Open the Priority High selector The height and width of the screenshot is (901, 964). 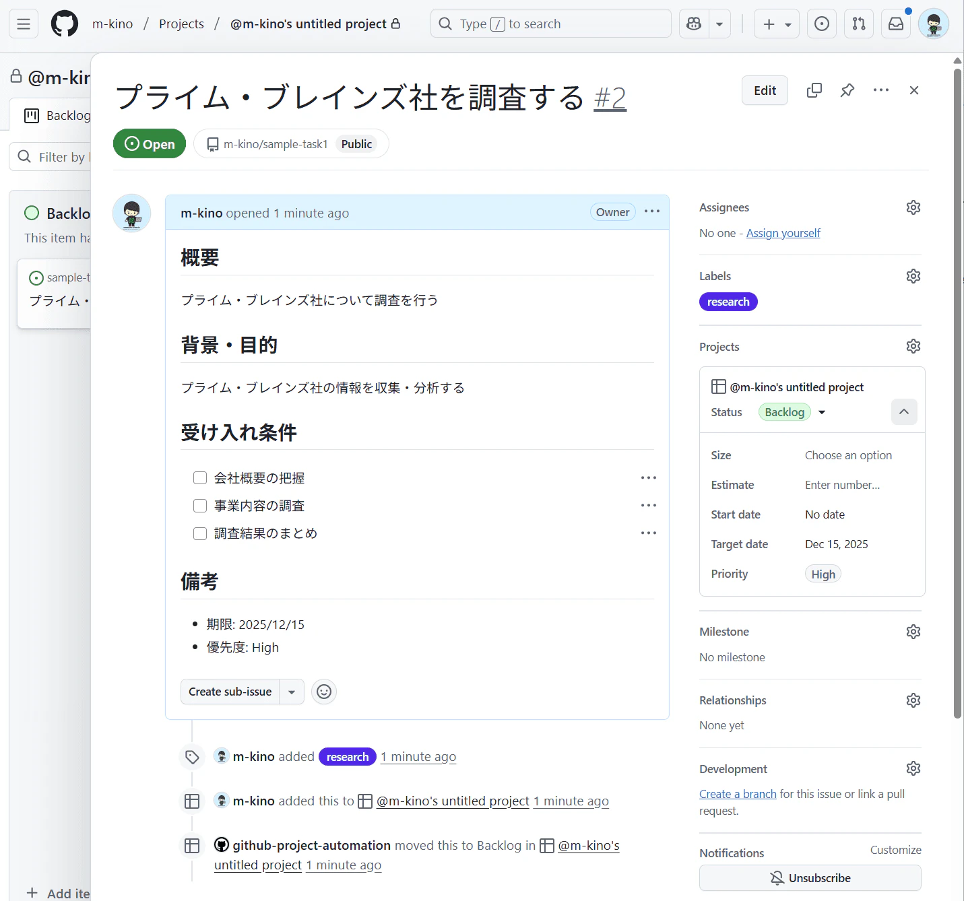pyautogui.click(x=823, y=574)
